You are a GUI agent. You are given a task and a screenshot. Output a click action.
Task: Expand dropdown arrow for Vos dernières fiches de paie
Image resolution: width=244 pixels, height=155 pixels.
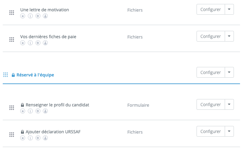click(x=229, y=36)
